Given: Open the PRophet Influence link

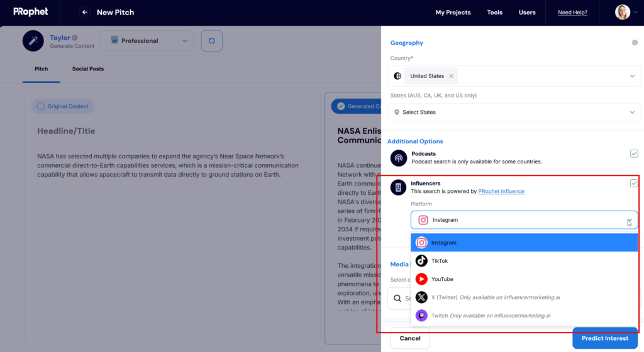Looking at the screenshot, I should coord(501,191).
